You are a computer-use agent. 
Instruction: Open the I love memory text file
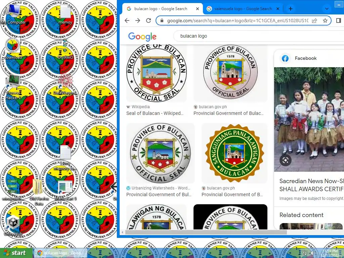pos(65,158)
